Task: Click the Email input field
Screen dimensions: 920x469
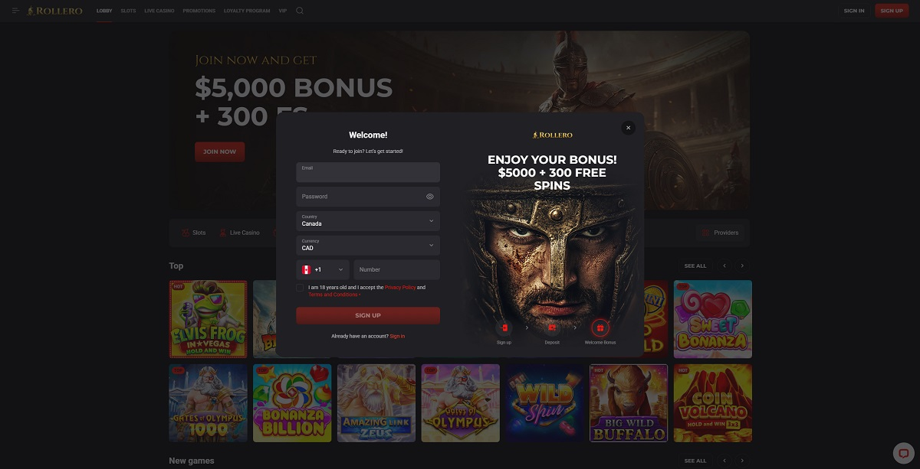Action: 368,172
